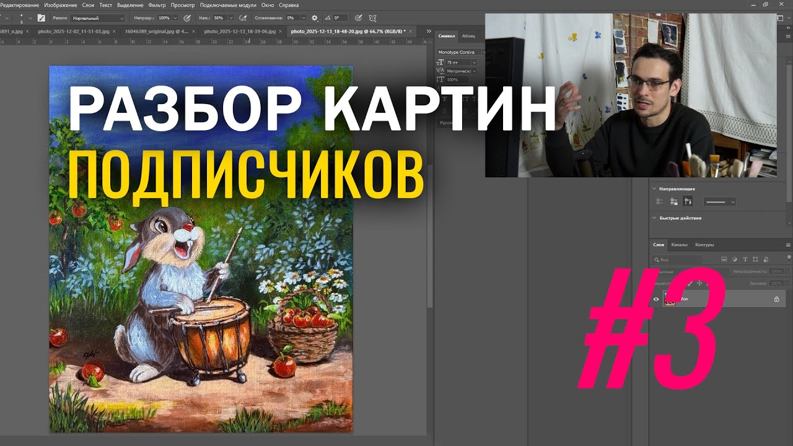Open the Изображение menu

[x=61, y=5]
